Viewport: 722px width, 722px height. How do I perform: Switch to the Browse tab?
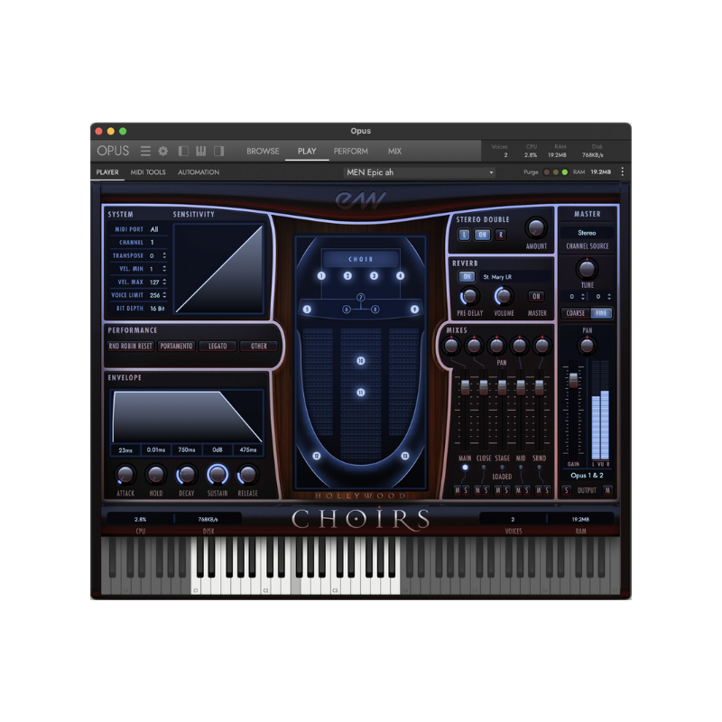(263, 151)
